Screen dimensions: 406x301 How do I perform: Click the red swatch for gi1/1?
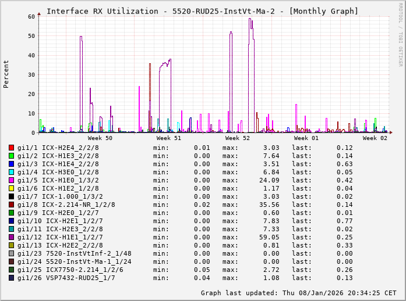(11, 148)
